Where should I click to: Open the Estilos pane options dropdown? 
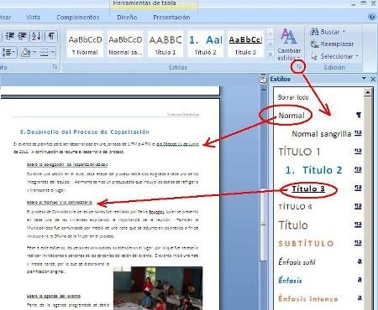click(364, 79)
